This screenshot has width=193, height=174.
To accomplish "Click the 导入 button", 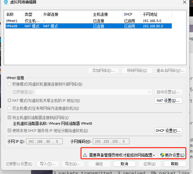I will tap(48, 164).
